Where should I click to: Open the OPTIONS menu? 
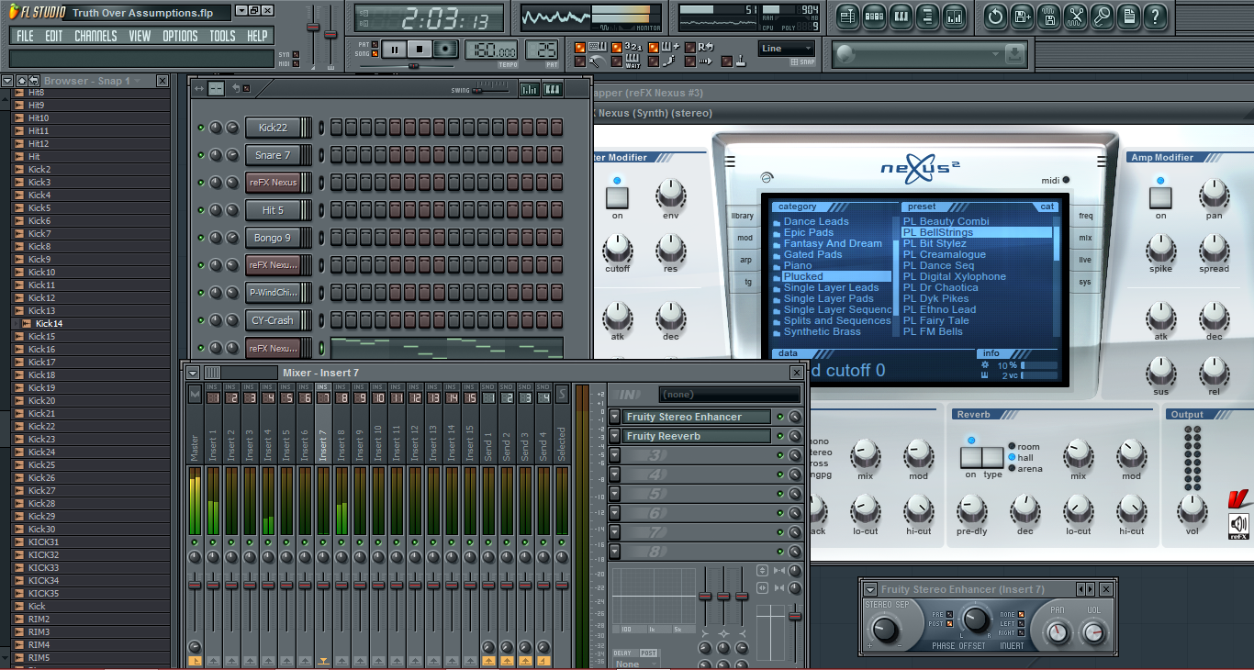180,36
